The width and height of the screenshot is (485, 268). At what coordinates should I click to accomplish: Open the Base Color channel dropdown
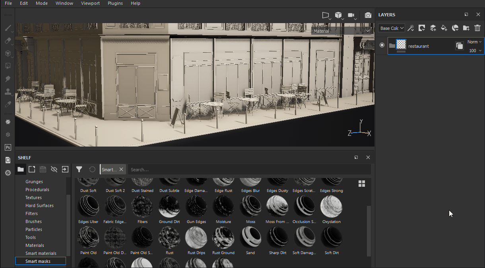tap(392, 28)
